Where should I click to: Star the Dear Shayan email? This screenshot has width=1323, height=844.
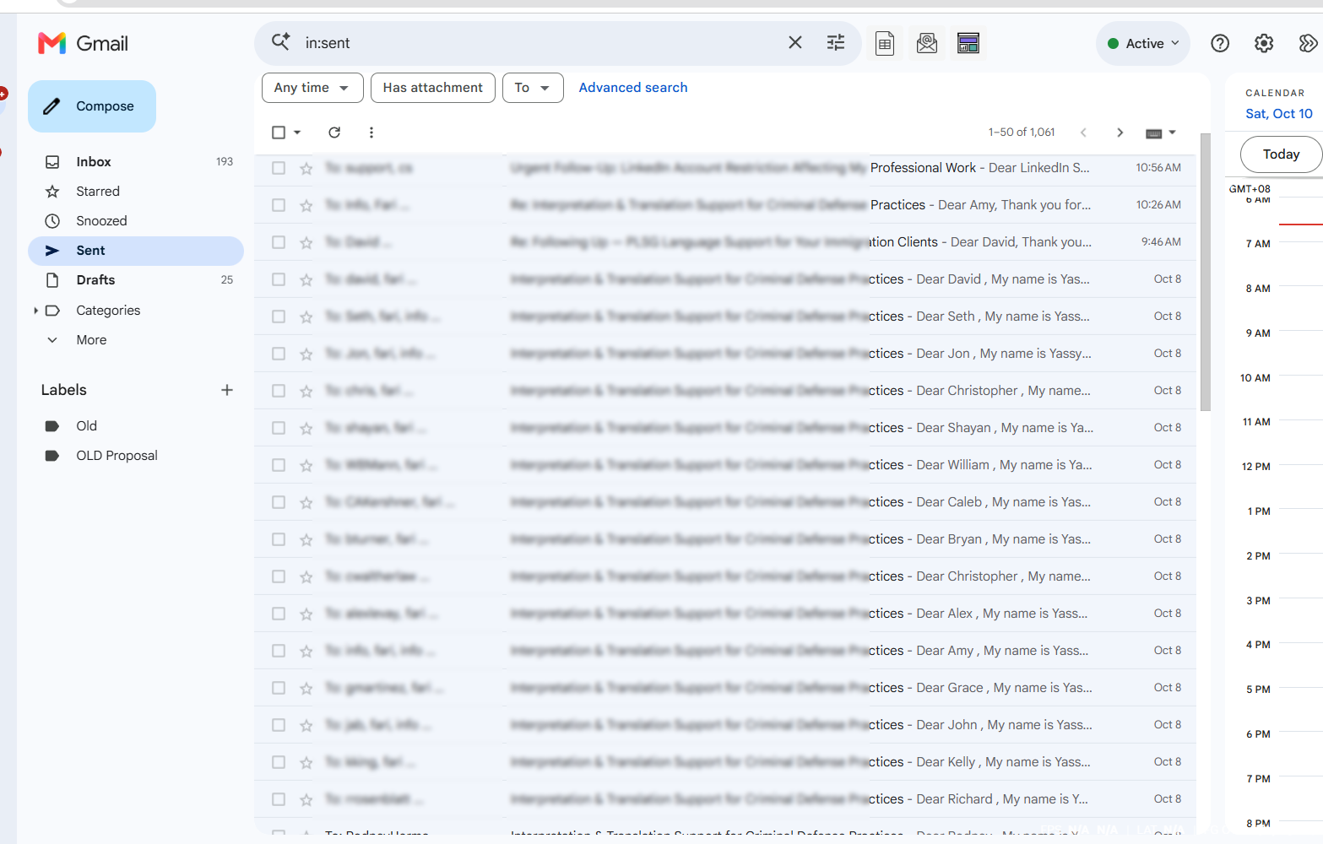point(306,428)
